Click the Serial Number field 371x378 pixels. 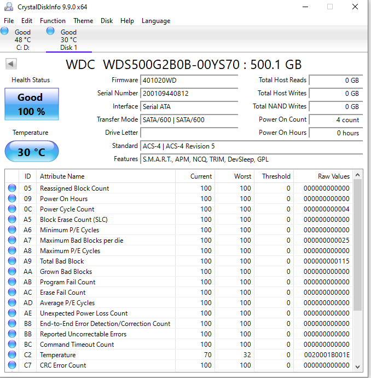[189, 93]
